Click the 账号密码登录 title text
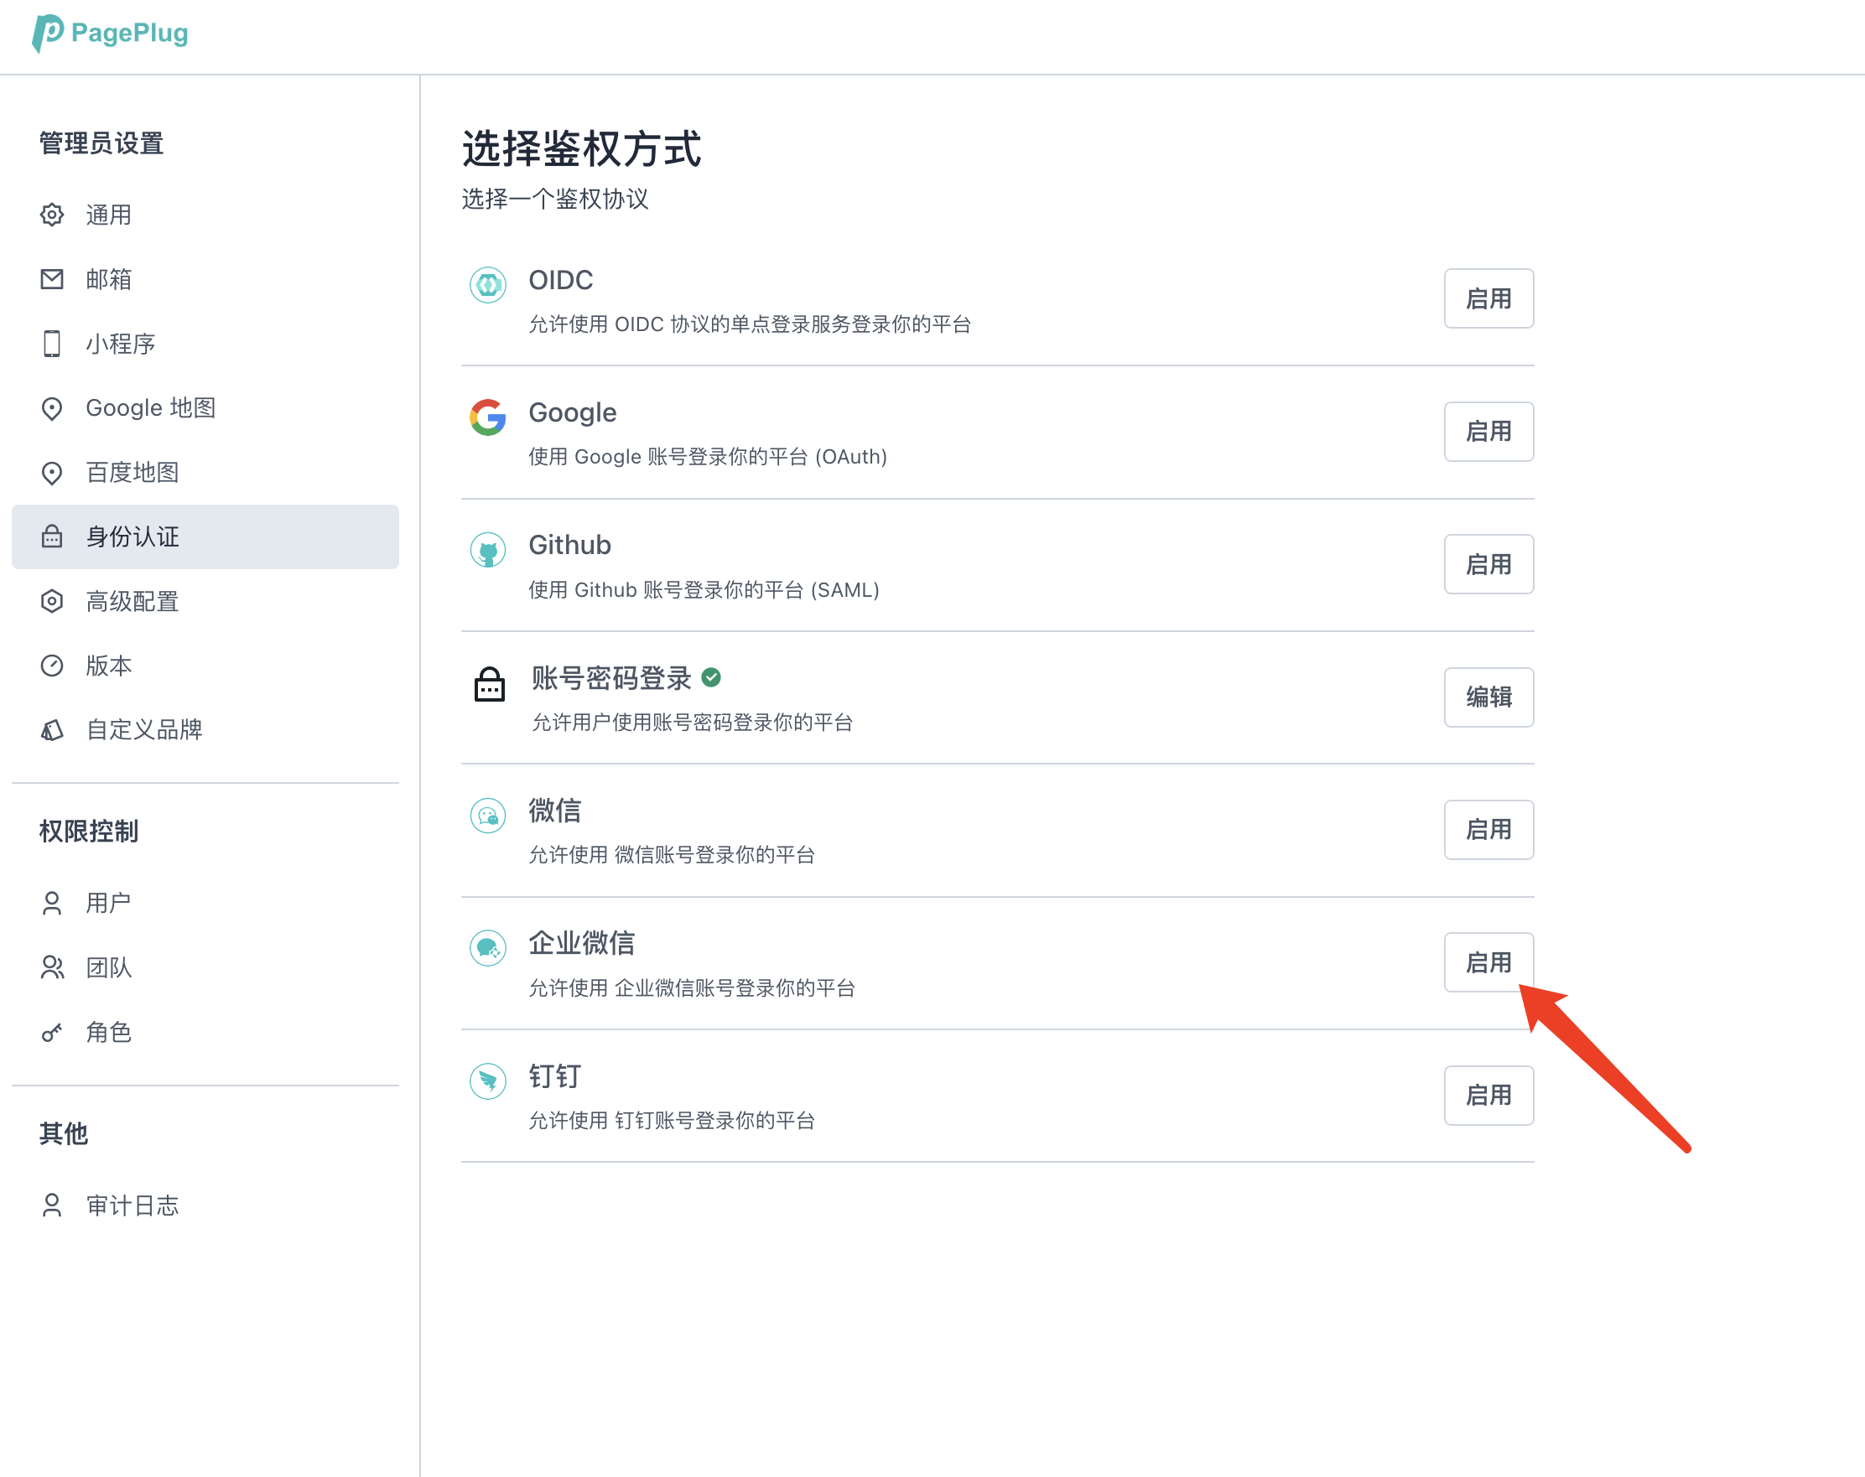Screen dimensions: 1865x1477 click(x=611, y=678)
